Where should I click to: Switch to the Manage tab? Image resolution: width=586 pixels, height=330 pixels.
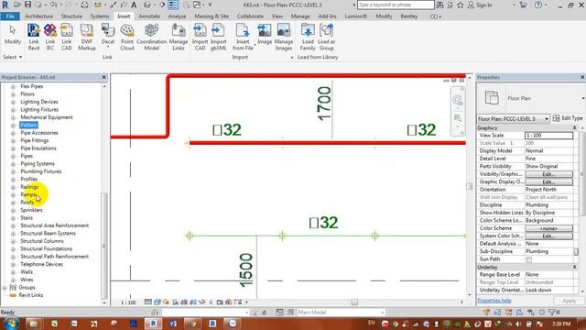tap(300, 16)
